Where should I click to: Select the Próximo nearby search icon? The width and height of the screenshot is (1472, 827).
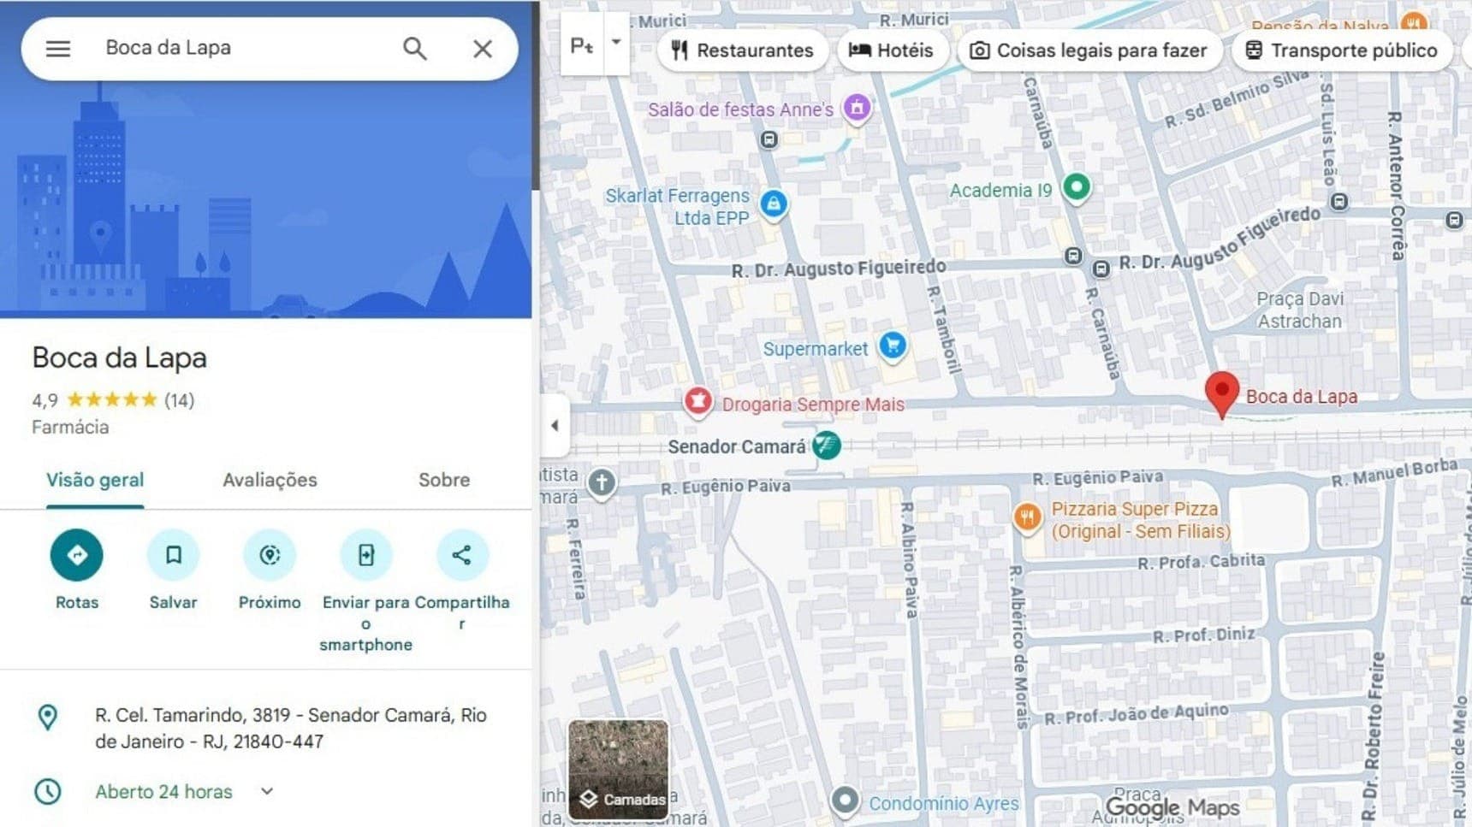click(270, 555)
